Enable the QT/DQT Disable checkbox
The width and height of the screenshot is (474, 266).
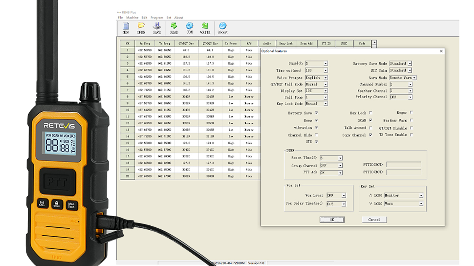tap(411, 128)
